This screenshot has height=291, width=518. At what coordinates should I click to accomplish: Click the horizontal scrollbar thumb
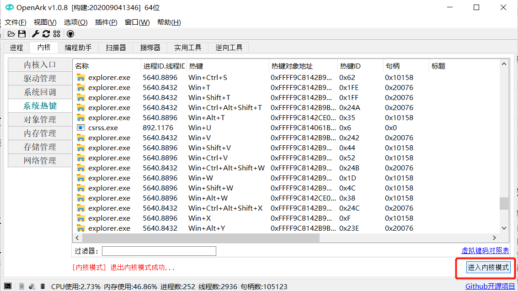click(x=201, y=238)
